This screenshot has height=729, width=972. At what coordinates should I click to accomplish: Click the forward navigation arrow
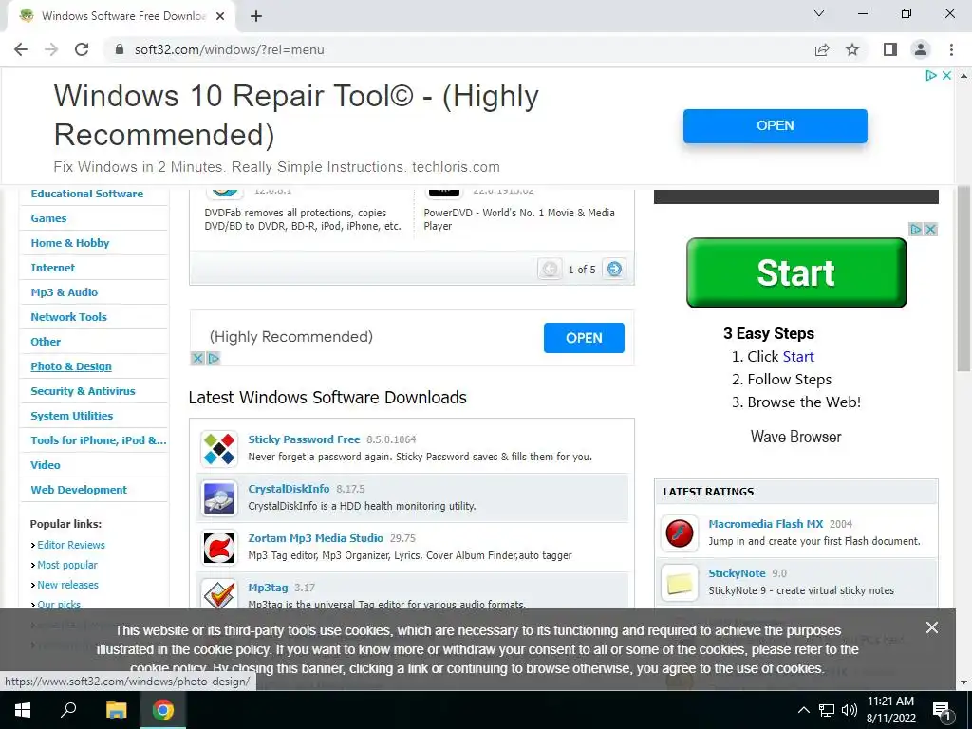(51, 49)
